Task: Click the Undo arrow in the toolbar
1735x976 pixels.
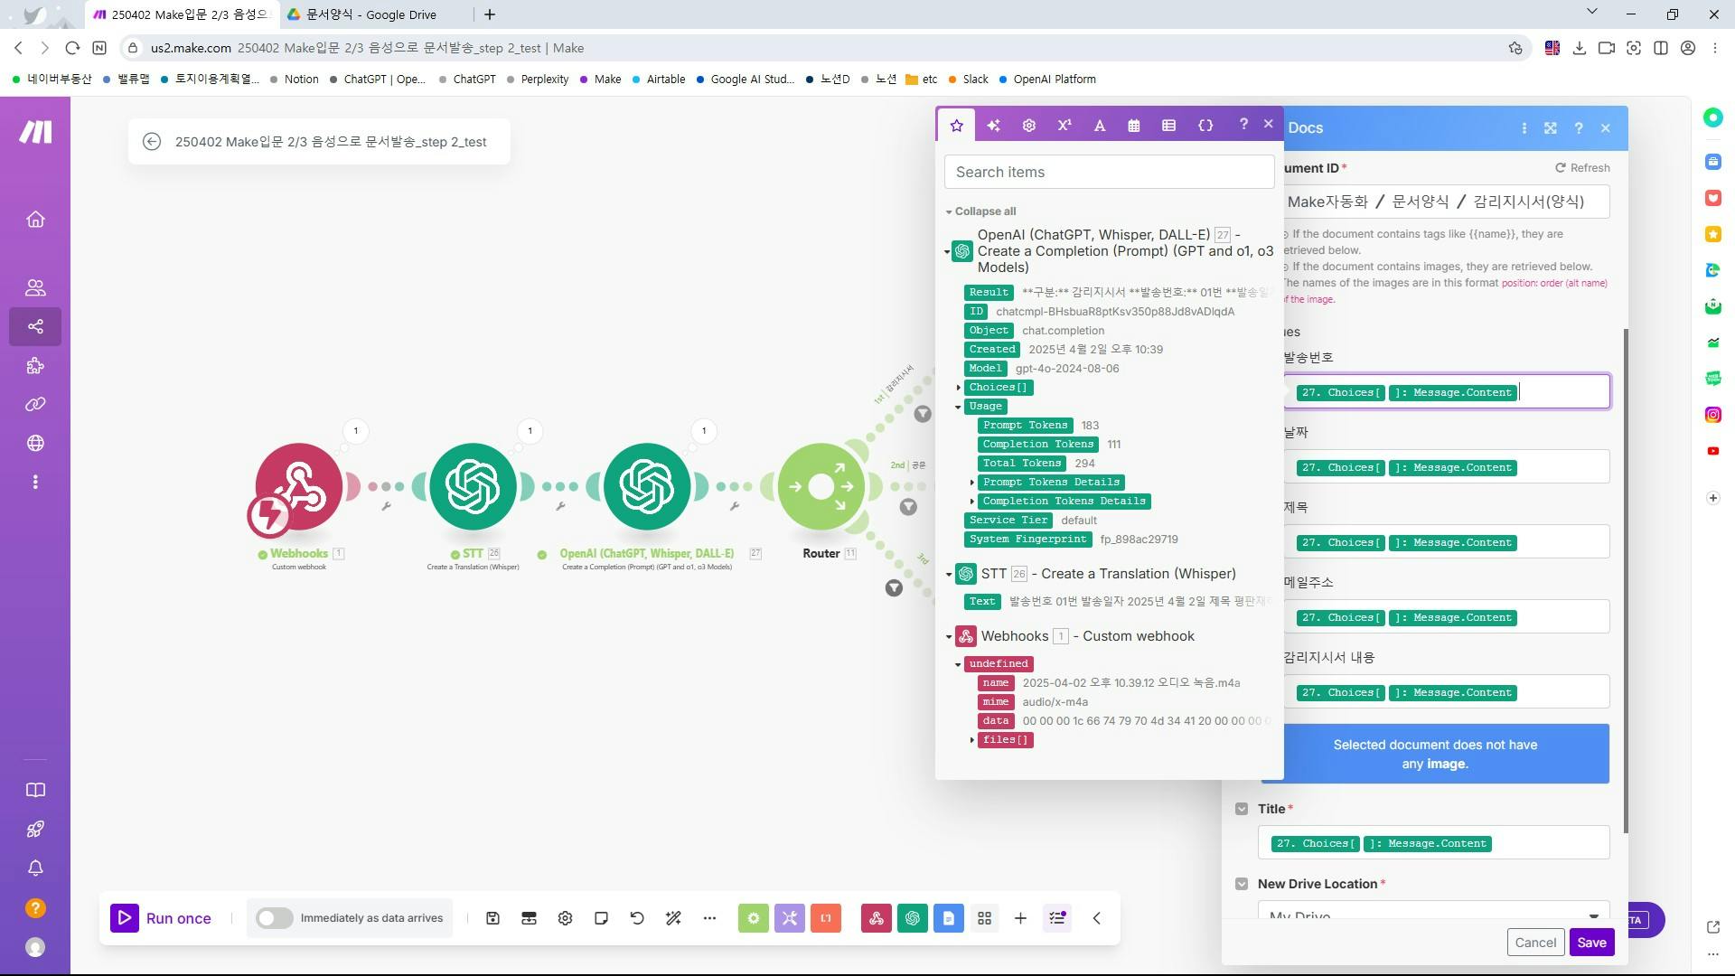Action: (637, 918)
